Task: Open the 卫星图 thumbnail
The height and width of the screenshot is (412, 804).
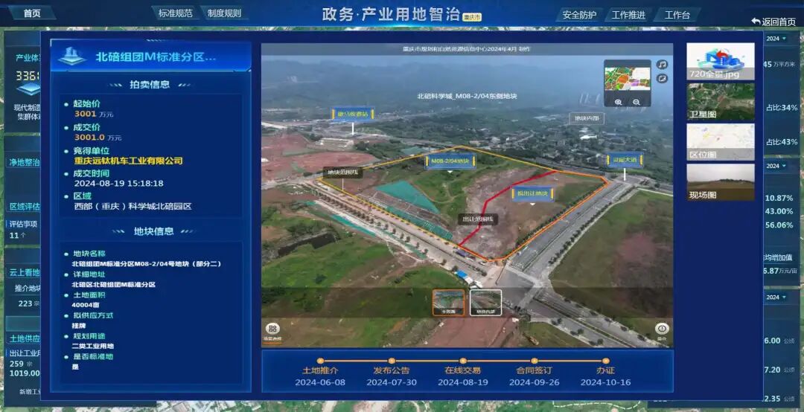Action: [721, 101]
